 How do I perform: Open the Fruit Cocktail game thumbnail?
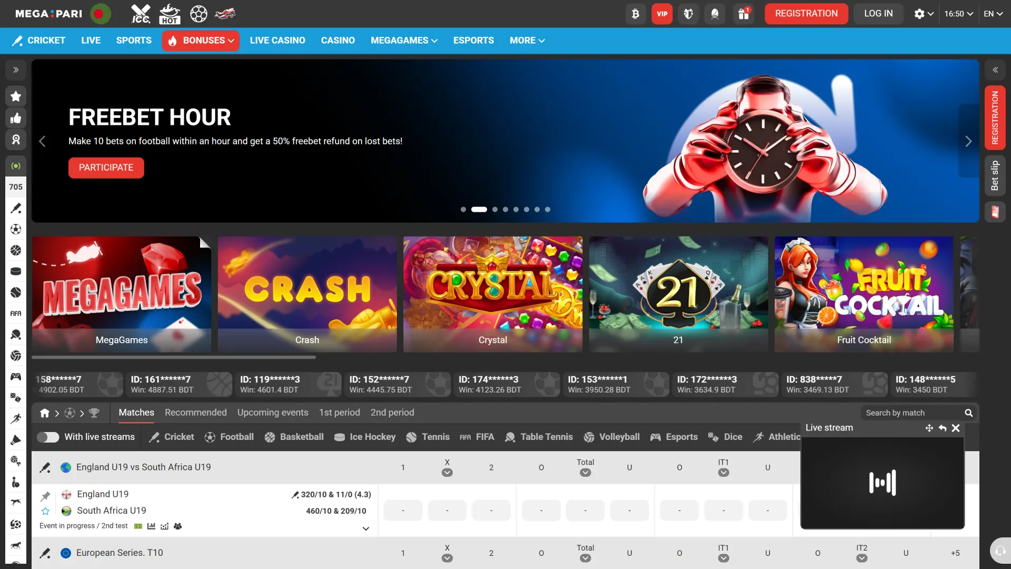pos(864,295)
